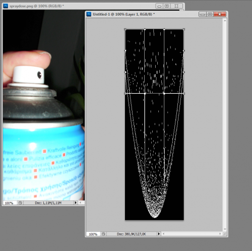Click the scroll up arrow in Untitled-1
252x251 pixels.
point(225,21)
